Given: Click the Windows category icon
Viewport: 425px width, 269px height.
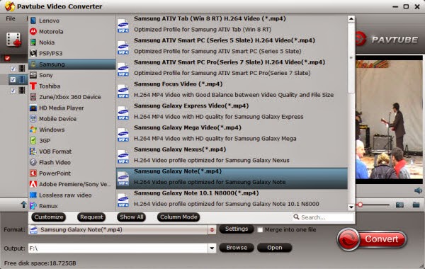Looking at the screenshot, I should [33, 130].
